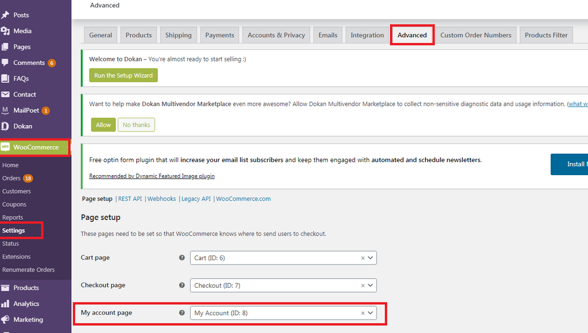Click the No thanks button
Image resolution: width=588 pixels, height=333 pixels.
(137, 125)
